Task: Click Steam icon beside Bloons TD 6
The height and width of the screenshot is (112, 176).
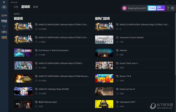Action: tap(117, 76)
